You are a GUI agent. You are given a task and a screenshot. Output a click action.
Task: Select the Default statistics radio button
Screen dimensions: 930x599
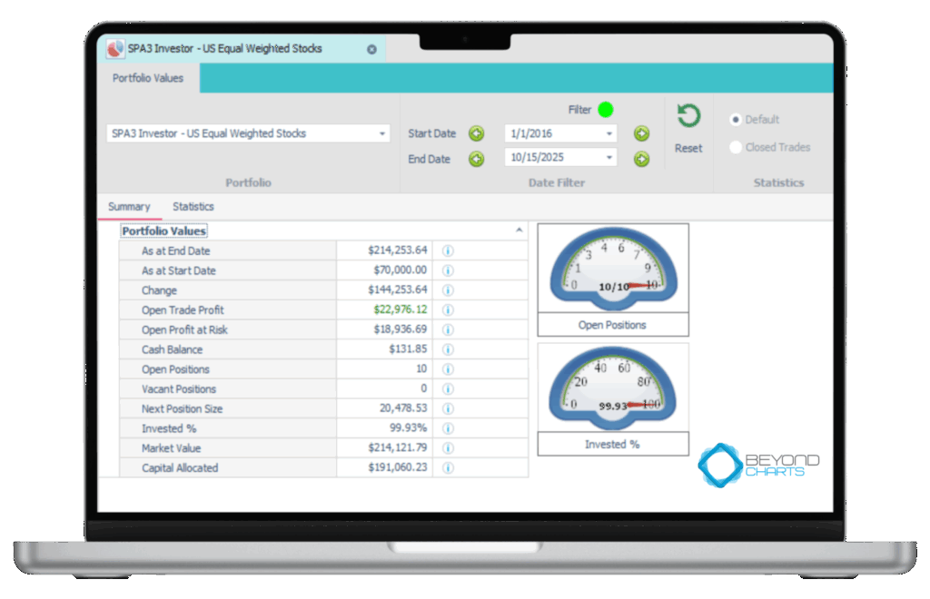pos(736,120)
